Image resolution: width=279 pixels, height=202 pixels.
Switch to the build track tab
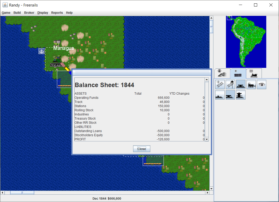pyautogui.click(x=238, y=73)
